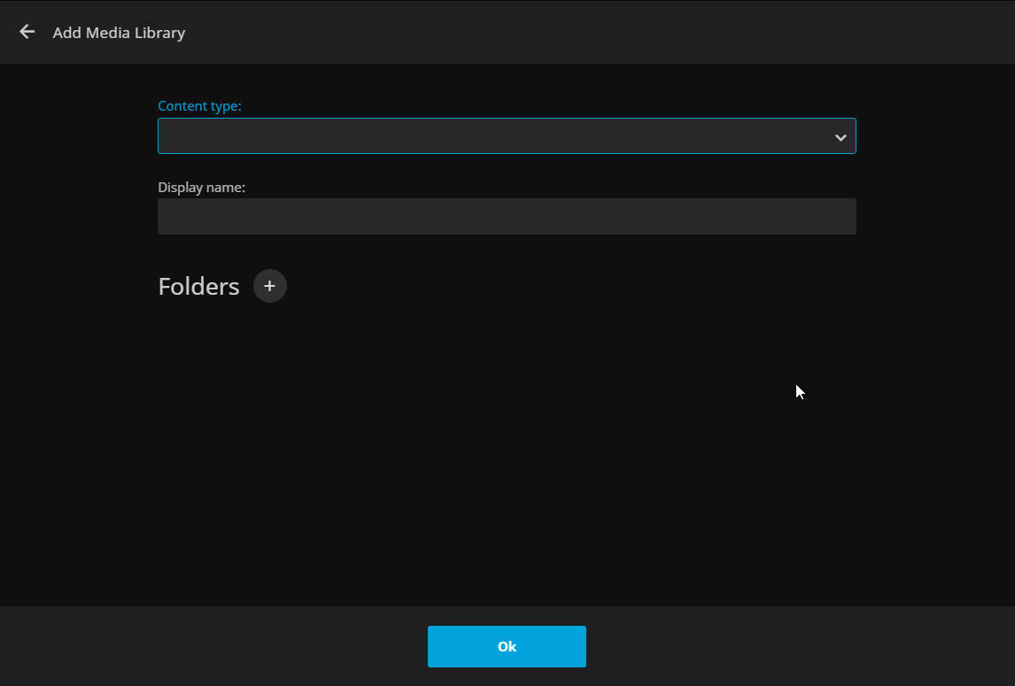This screenshot has height=686, width=1015.
Task: Click the plus icon beside Folders
Action: (270, 286)
